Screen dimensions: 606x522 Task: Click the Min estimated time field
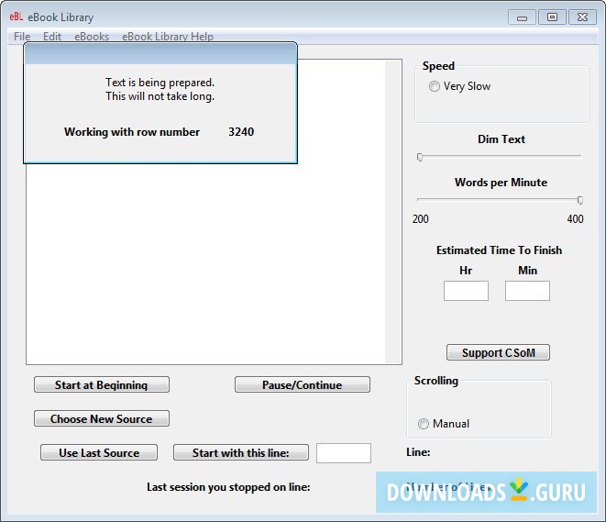click(527, 291)
